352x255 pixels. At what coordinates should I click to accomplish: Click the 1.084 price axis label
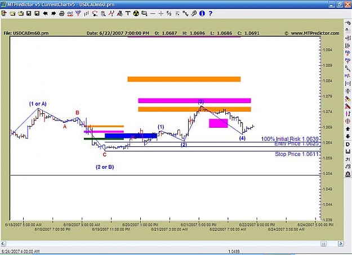(x=327, y=81)
